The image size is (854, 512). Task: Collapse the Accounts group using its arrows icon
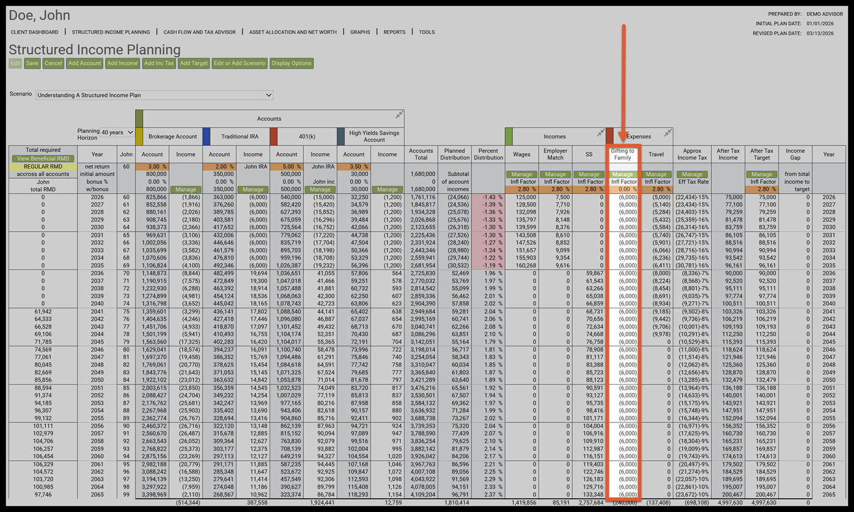coord(399,115)
